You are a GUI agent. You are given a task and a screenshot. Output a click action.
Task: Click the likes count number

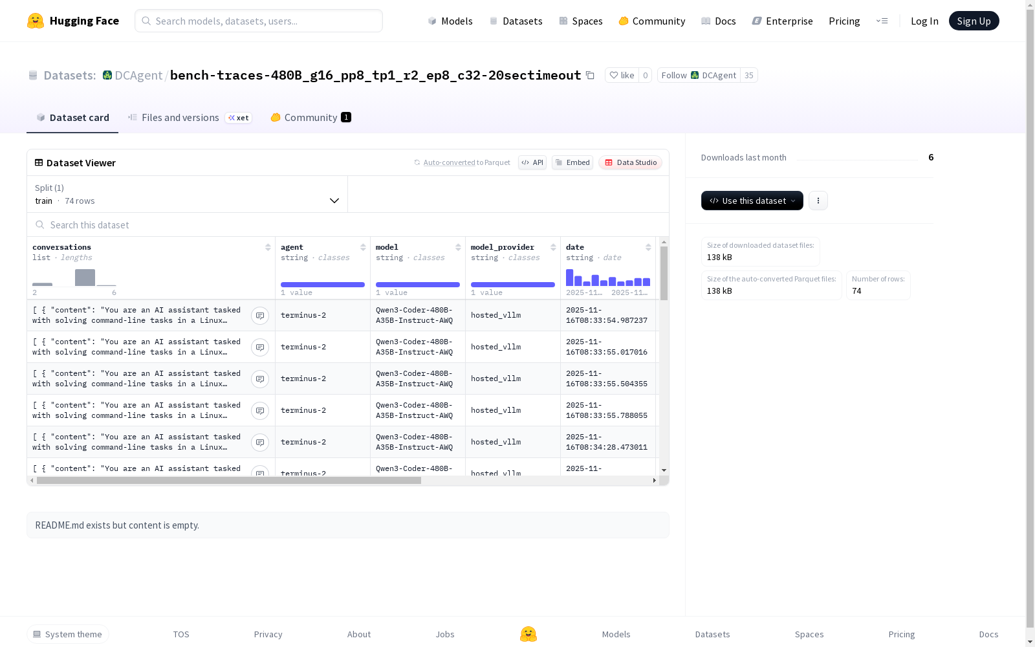click(x=645, y=75)
